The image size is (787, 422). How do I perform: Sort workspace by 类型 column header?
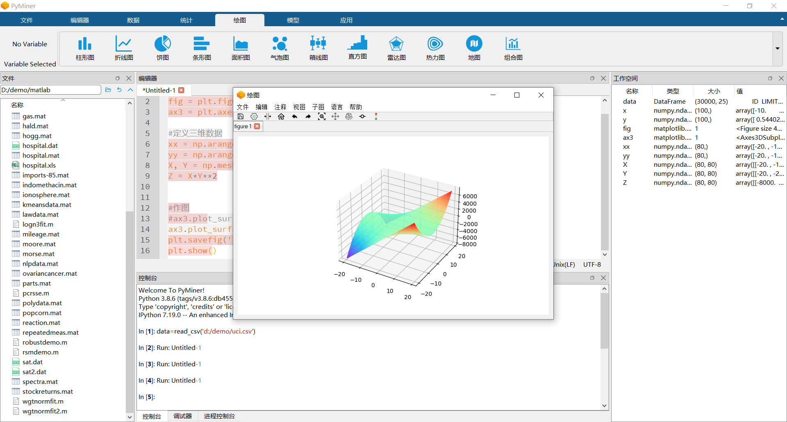[673, 91]
